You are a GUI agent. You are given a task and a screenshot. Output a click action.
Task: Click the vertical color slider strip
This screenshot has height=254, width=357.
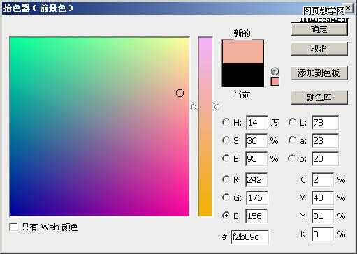pos(205,126)
